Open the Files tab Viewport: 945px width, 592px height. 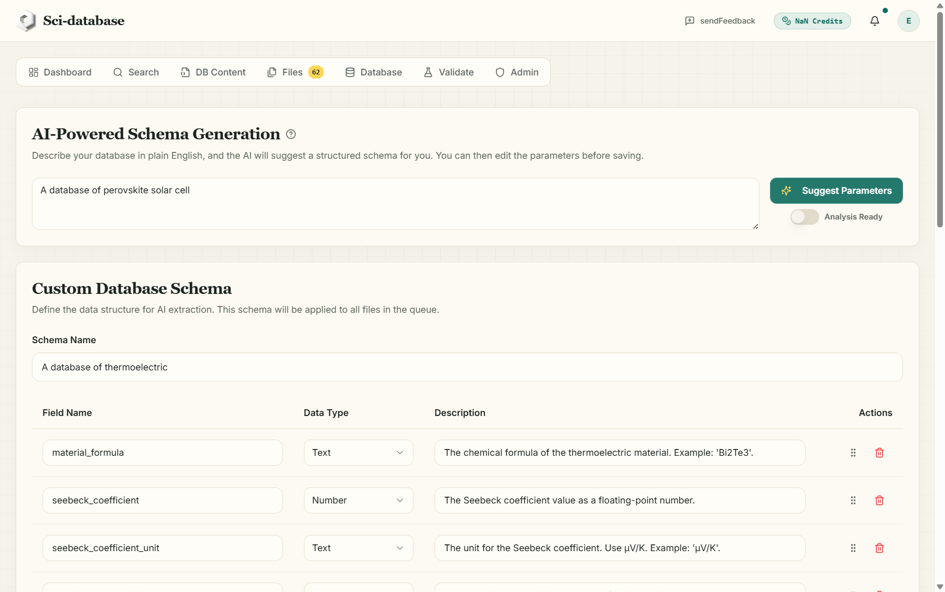(x=295, y=72)
